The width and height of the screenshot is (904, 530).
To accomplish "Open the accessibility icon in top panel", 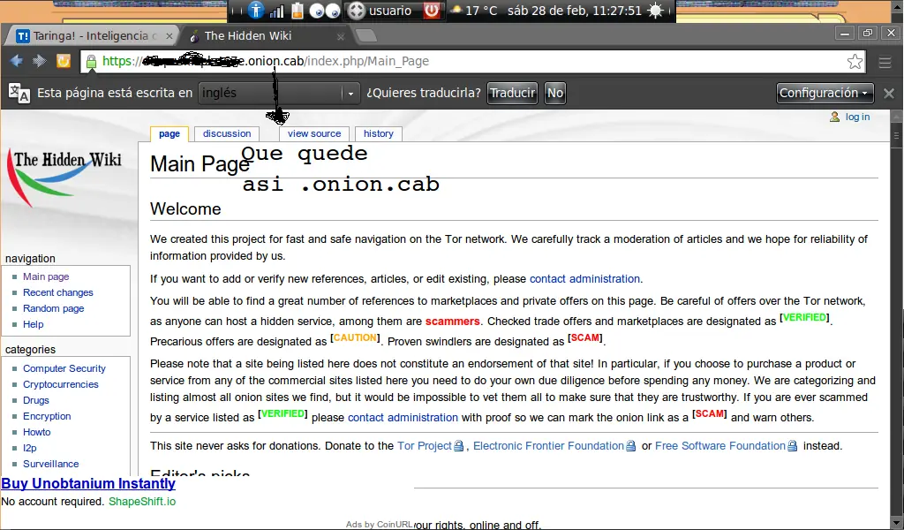I will pos(256,11).
